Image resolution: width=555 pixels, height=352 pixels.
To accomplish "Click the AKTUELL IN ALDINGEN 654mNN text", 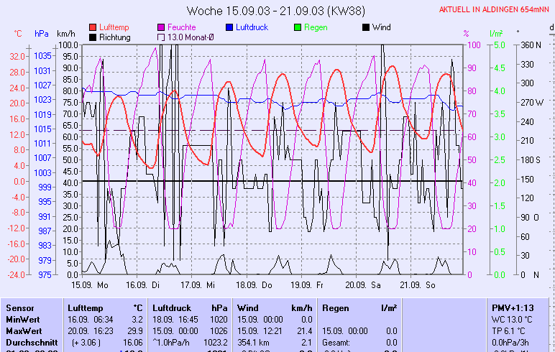I will click(x=495, y=10).
